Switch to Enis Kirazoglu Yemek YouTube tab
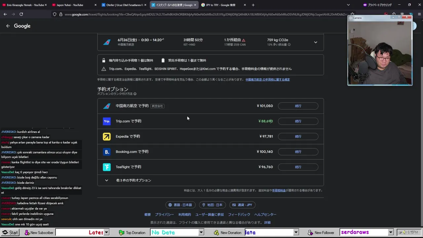423x238 pixels. 24,5
